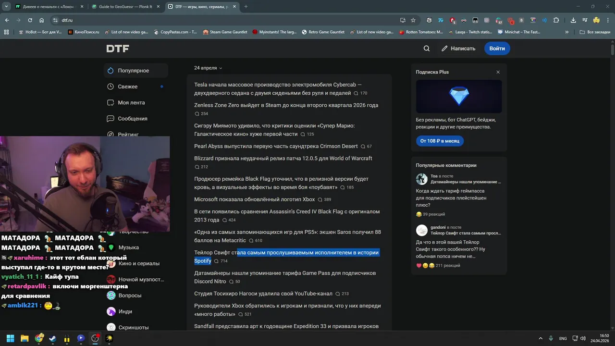Open the Тейлор Свифт Spotify headline
The image size is (615, 346).
click(x=286, y=257)
